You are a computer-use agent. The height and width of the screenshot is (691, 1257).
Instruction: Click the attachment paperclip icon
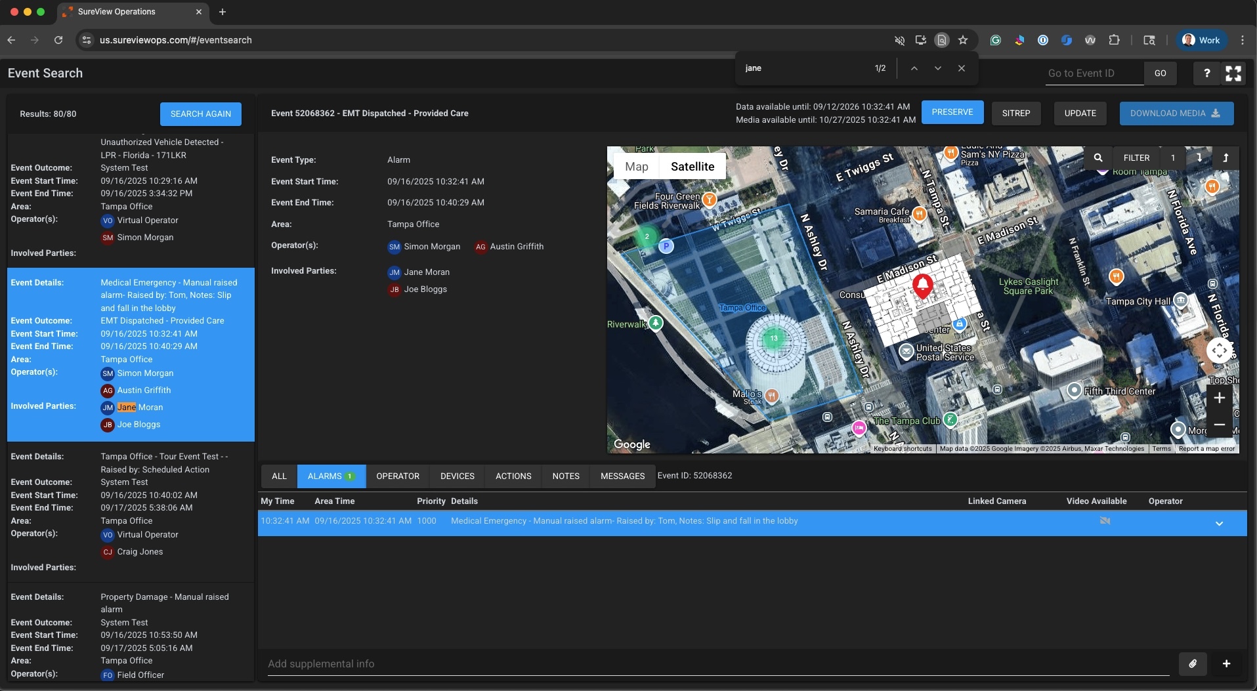1193,663
